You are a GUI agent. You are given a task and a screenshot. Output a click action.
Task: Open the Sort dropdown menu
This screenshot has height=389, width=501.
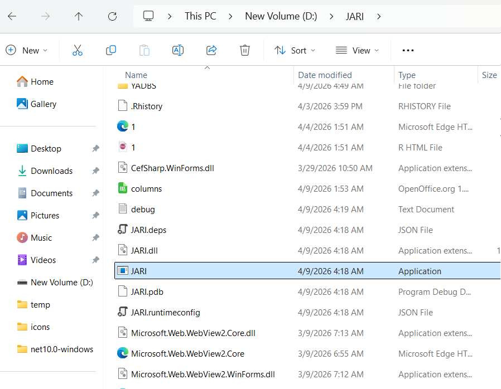(295, 50)
